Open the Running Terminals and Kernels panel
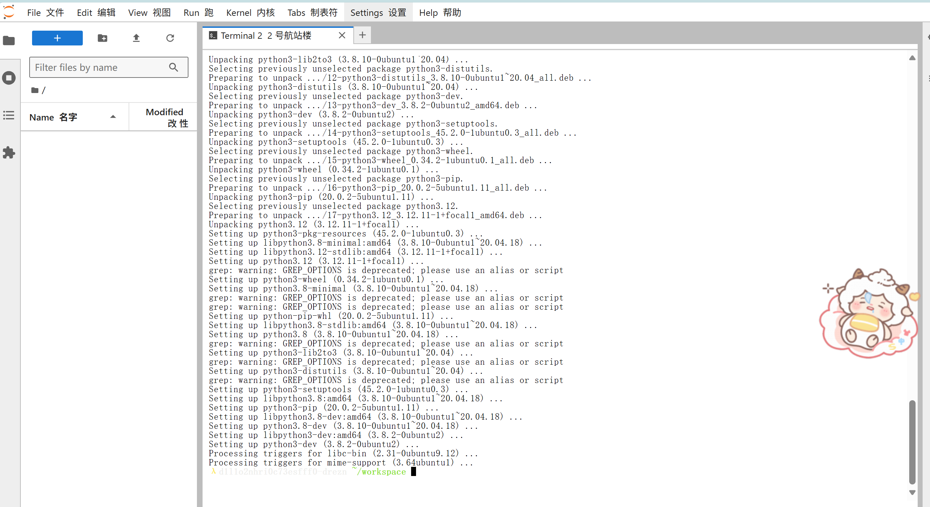930x507 pixels. coord(9,78)
